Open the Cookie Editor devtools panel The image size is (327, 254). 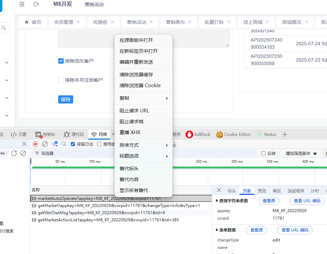tap(233, 134)
